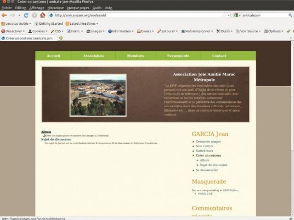
Task: Click the Sujet de discussion heading
Action: [x=56, y=139]
